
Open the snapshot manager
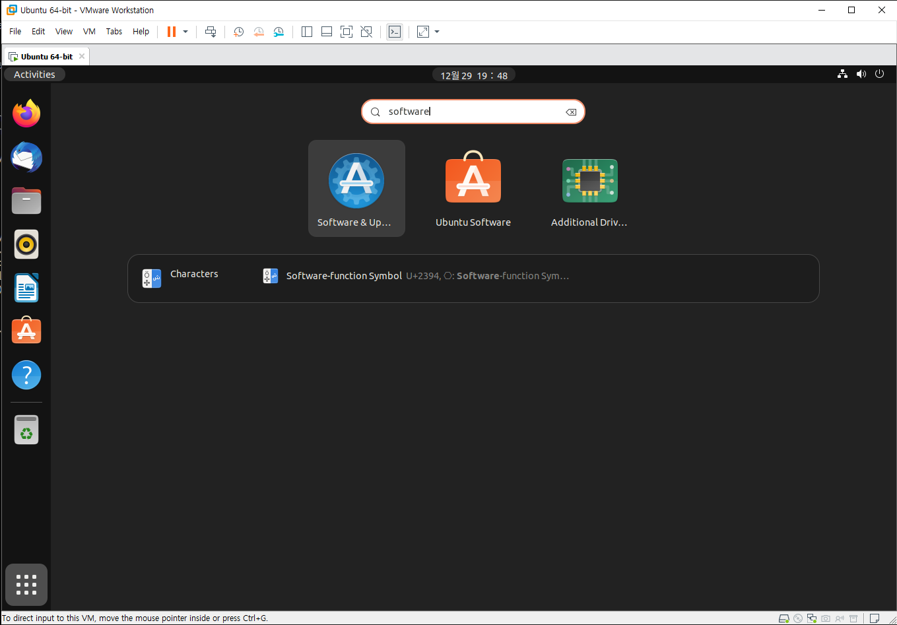pyautogui.click(x=279, y=32)
